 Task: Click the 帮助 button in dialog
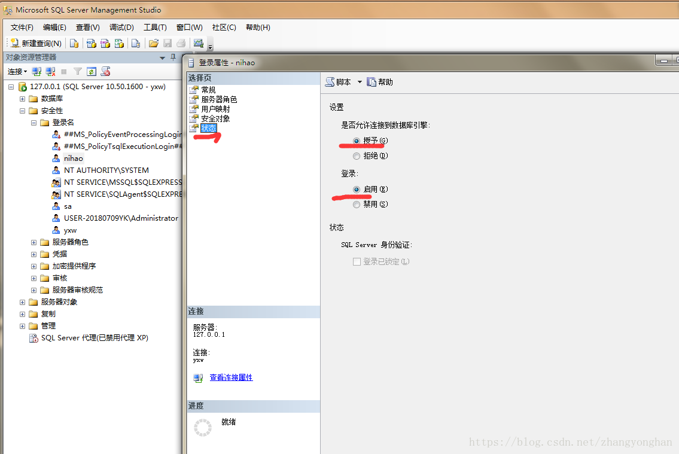tap(380, 82)
